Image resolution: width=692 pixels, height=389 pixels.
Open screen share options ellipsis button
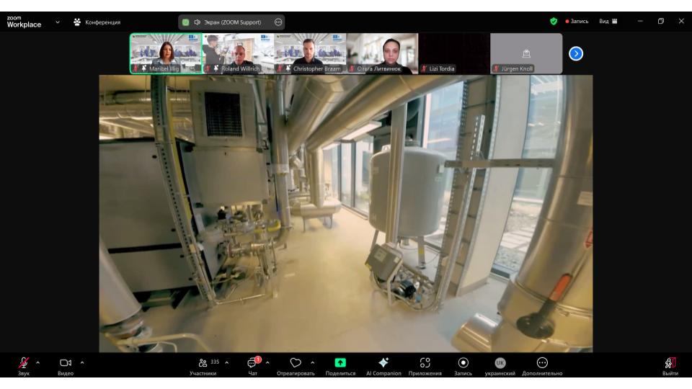pyautogui.click(x=278, y=22)
